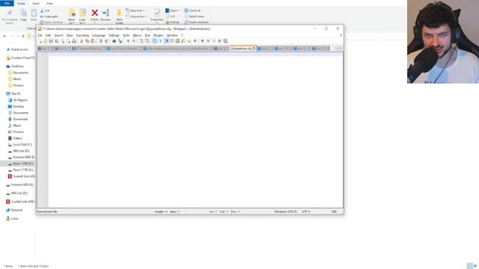The height and width of the screenshot is (269, 479).
Task: Click the Save Recorded Macro icon in Notepad++
Action: tap(225, 41)
